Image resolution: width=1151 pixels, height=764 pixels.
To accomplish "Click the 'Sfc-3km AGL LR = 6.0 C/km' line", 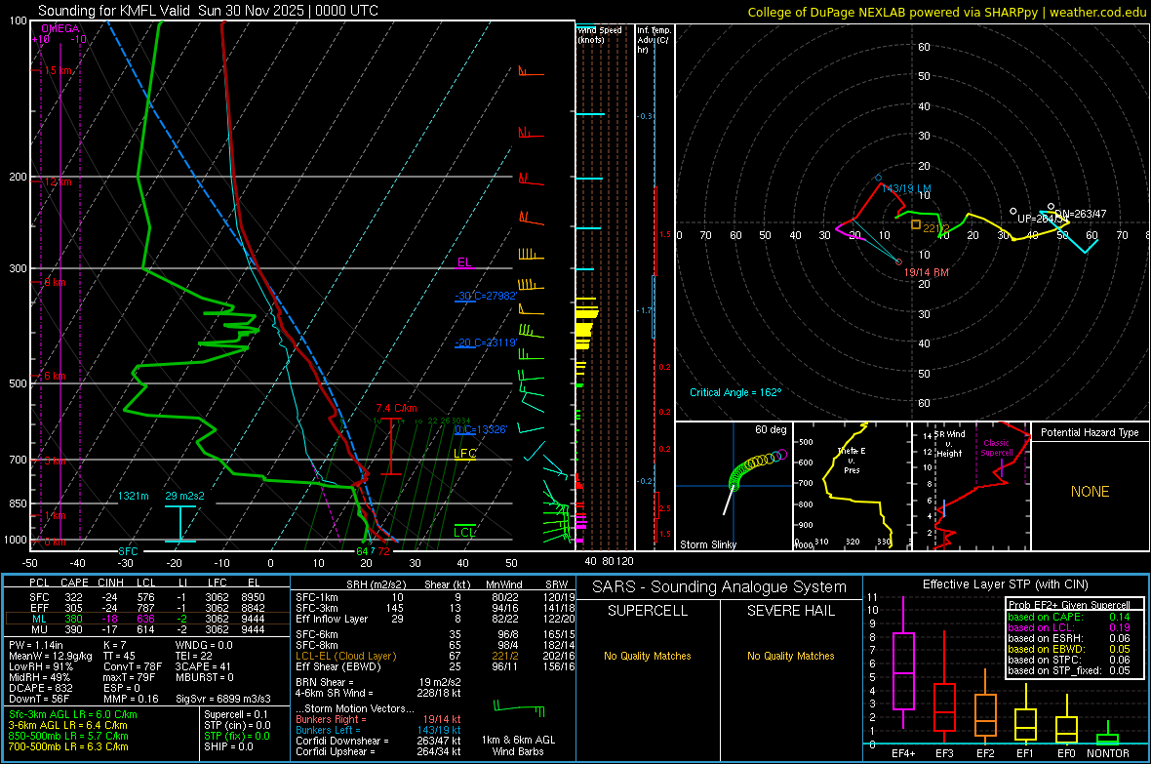I will tap(73, 714).
